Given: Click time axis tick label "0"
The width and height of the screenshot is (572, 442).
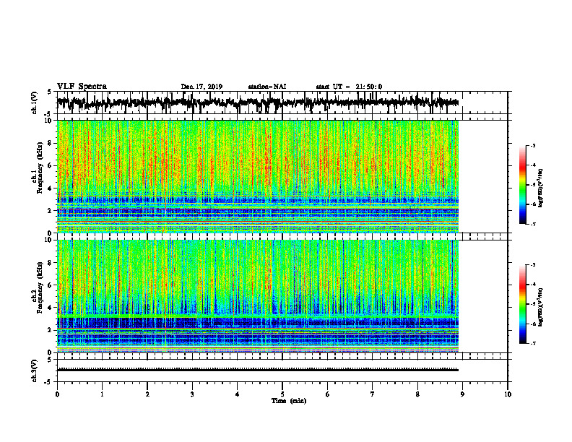Looking at the screenshot, I should click(57, 394).
